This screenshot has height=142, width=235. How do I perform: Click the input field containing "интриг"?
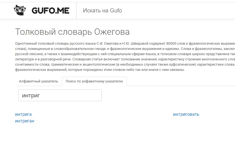pos(60,95)
